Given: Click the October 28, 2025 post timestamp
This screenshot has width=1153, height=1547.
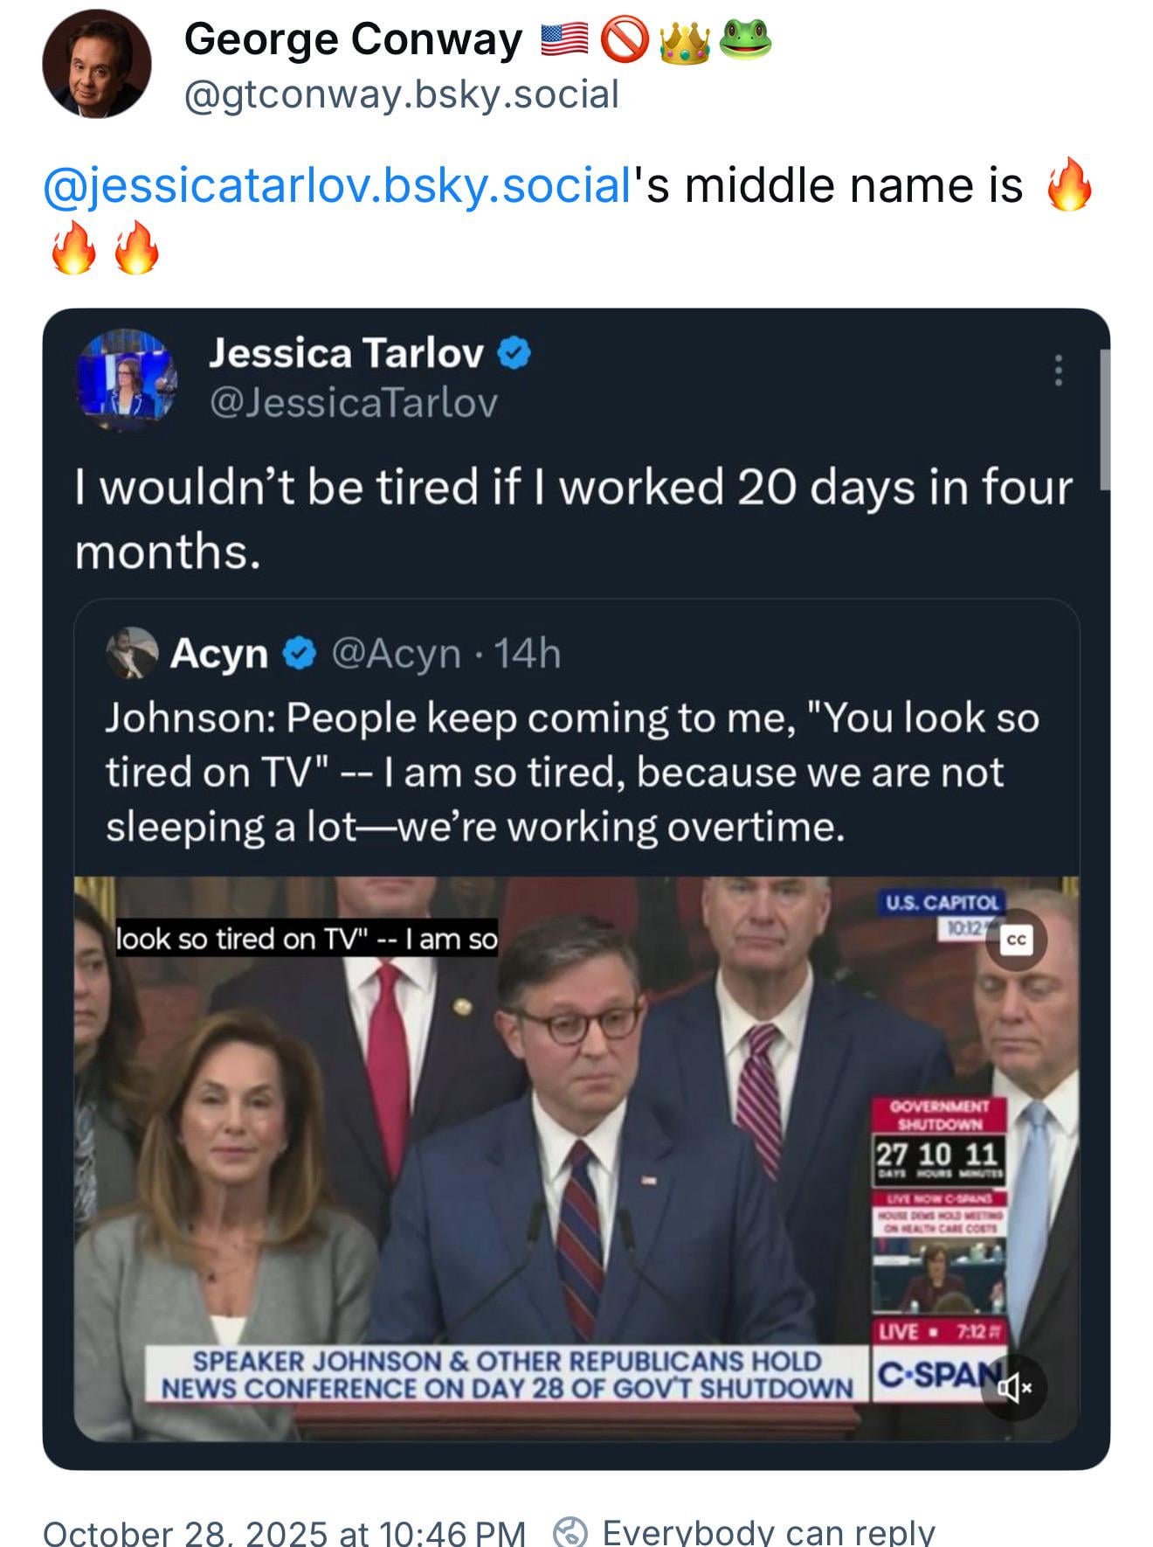Looking at the screenshot, I should (x=284, y=1533).
